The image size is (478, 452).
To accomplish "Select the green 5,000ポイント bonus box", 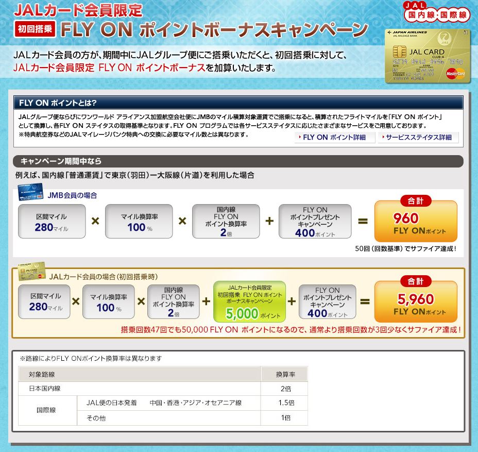I will (249, 302).
